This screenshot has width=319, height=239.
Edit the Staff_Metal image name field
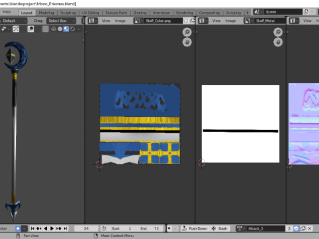point(270,21)
